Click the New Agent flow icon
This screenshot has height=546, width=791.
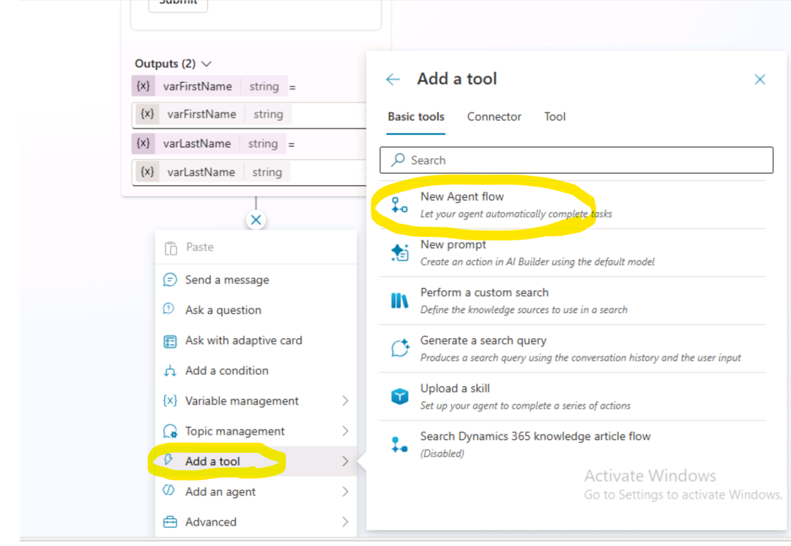pos(400,205)
